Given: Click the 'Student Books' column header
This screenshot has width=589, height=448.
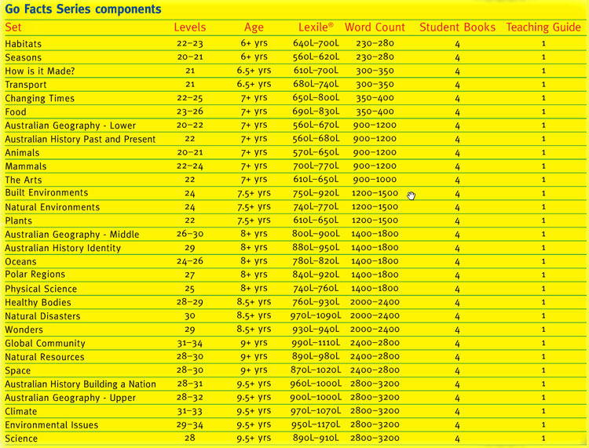Looking at the screenshot, I should point(457,27).
